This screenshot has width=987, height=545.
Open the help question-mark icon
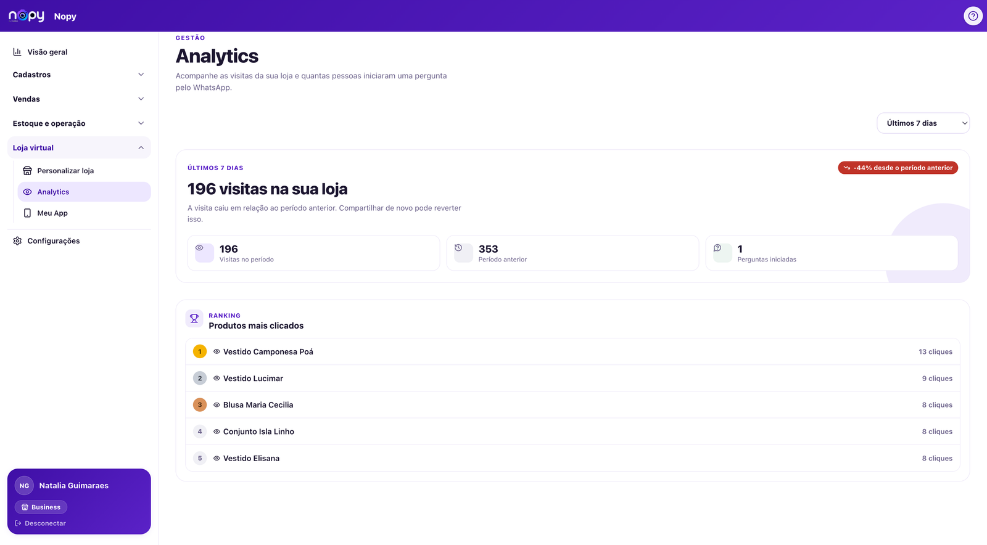973,16
